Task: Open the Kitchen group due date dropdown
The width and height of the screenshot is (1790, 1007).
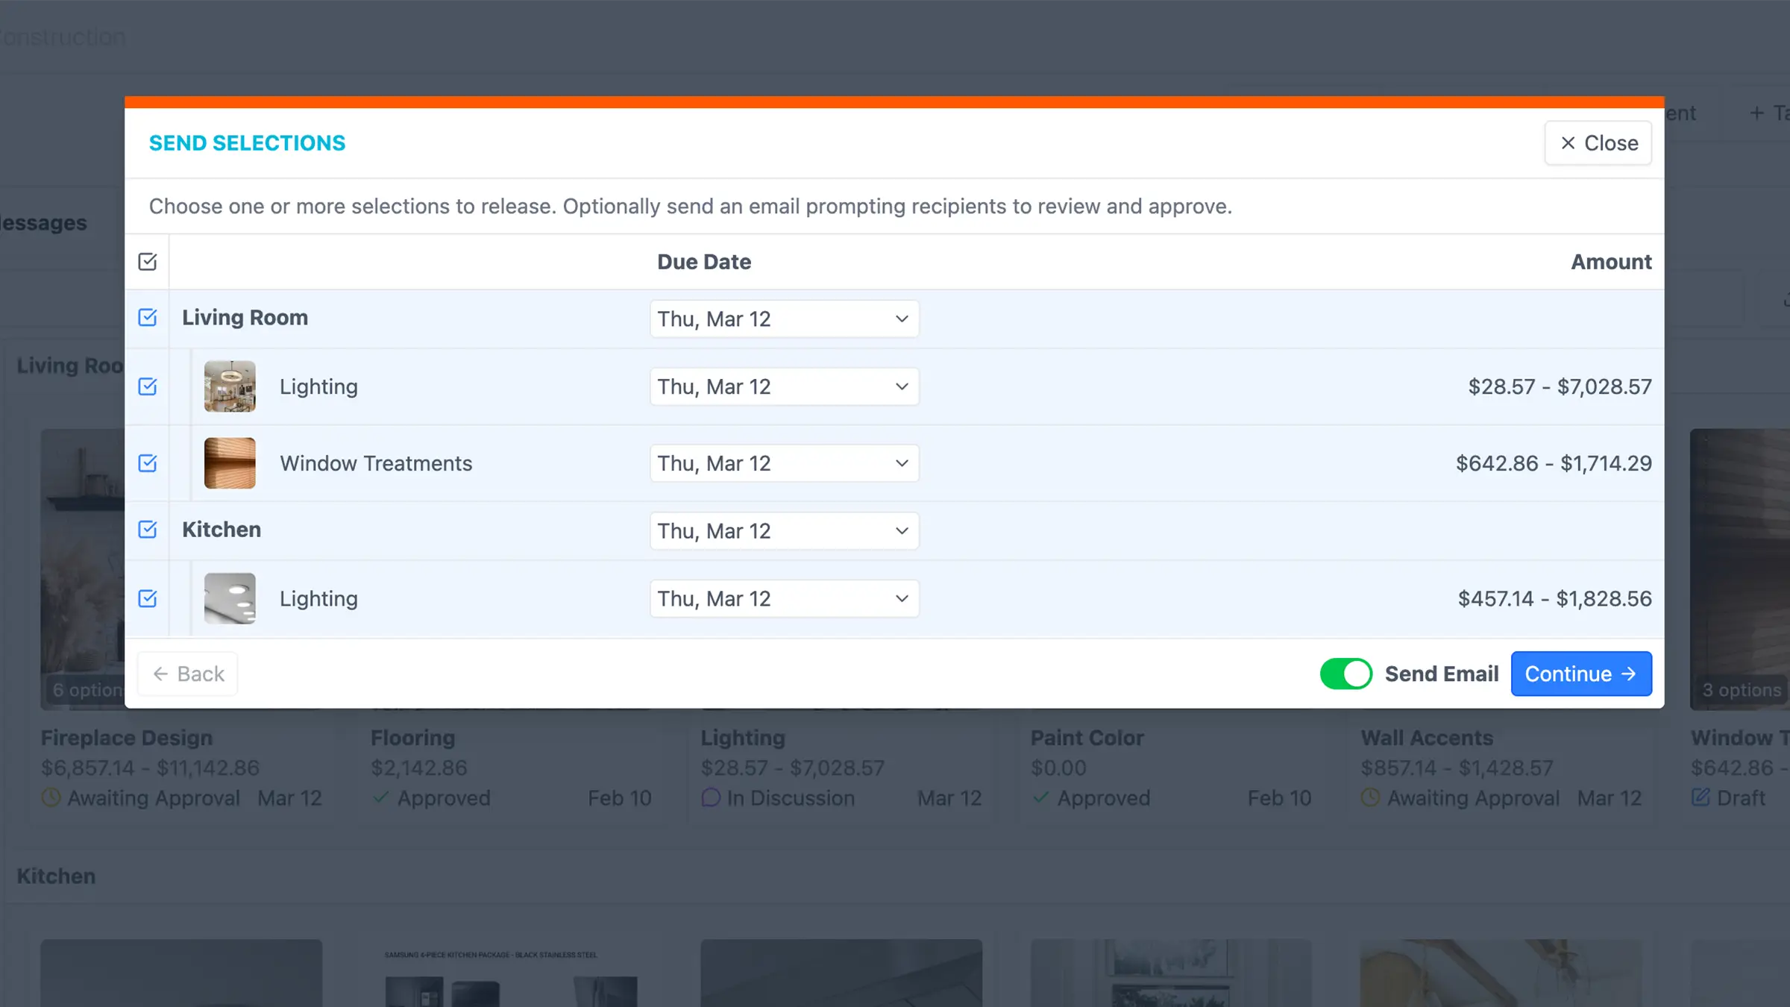Action: 784,531
